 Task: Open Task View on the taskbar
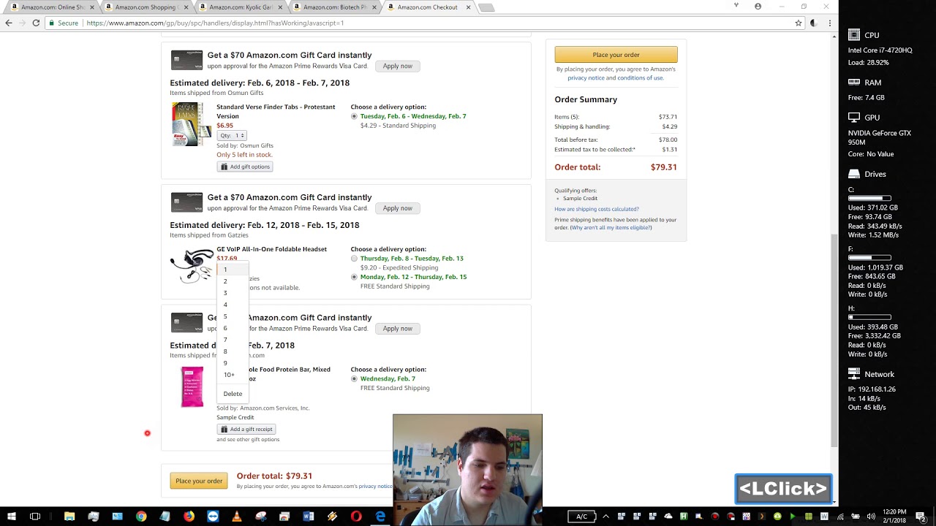coord(35,517)
